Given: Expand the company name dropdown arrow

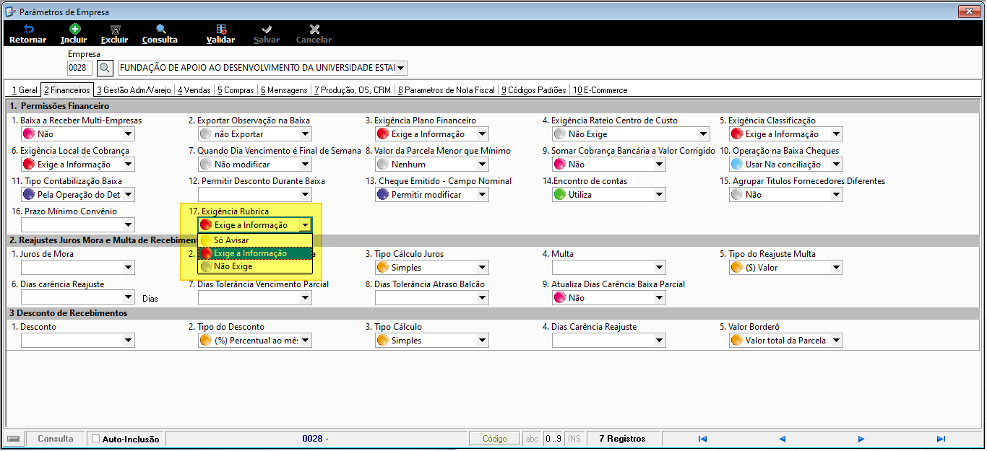Looking at the screenshot, I should [x=401, y=68].
